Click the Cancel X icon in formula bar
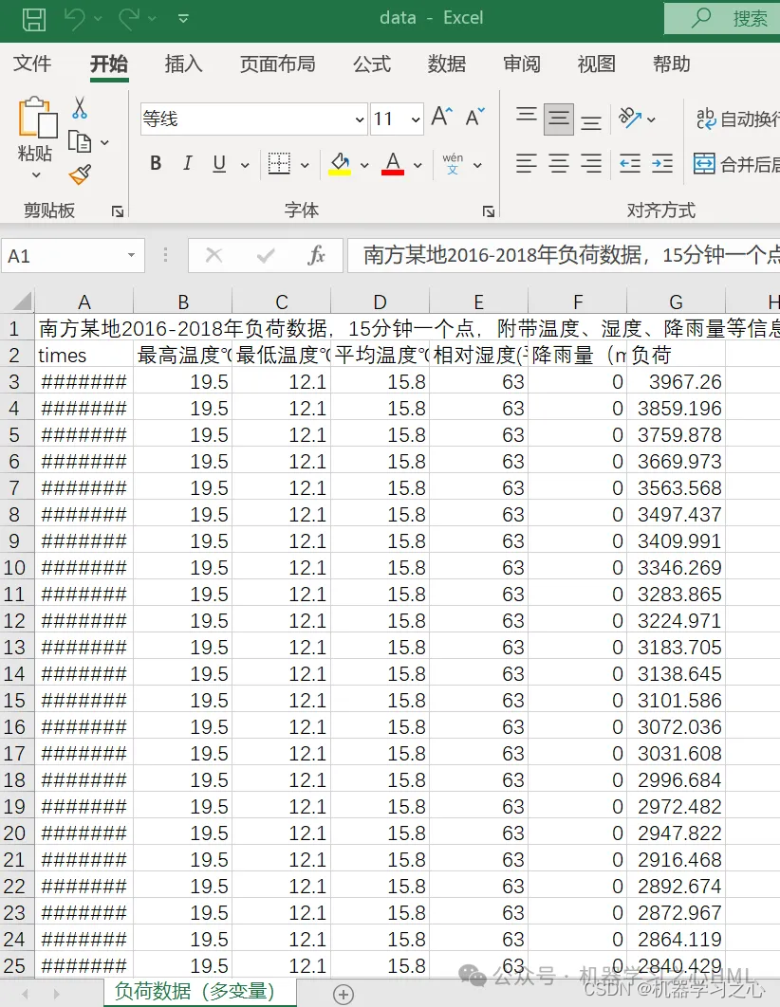Viewport: 780px width, 1007px height. [x=214, y=256]
